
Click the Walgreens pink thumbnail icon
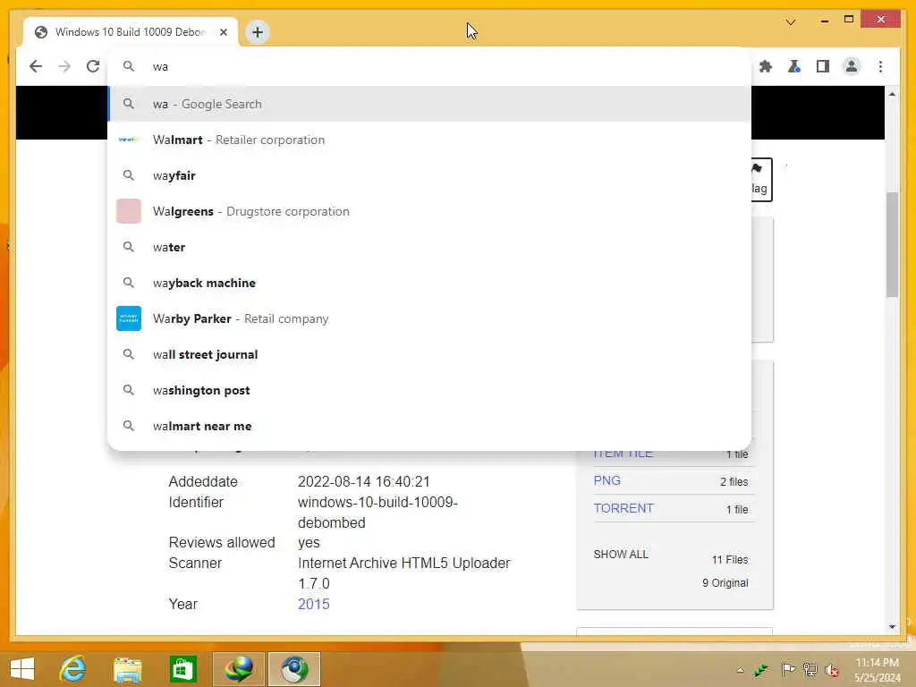coord(129,211)
